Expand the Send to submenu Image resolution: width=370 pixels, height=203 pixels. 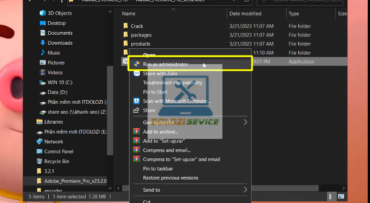tap(245, 190)
